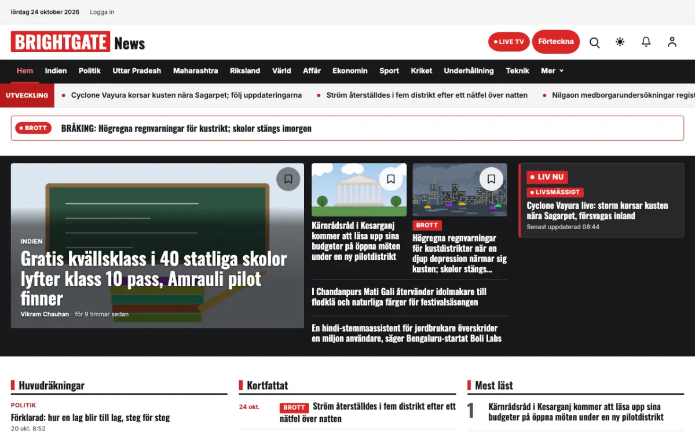Viewport: 695px width, 434px height.
Task: Open the Värld section
Action: [281, 71]
